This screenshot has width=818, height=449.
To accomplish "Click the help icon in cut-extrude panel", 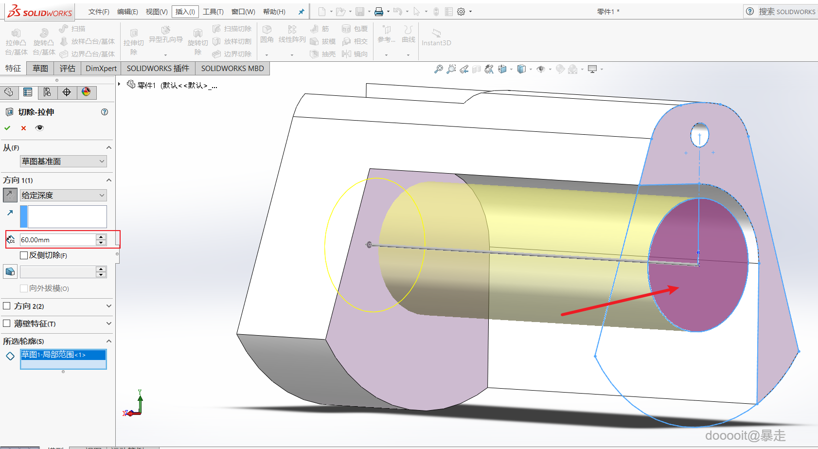I will [104, 112].
